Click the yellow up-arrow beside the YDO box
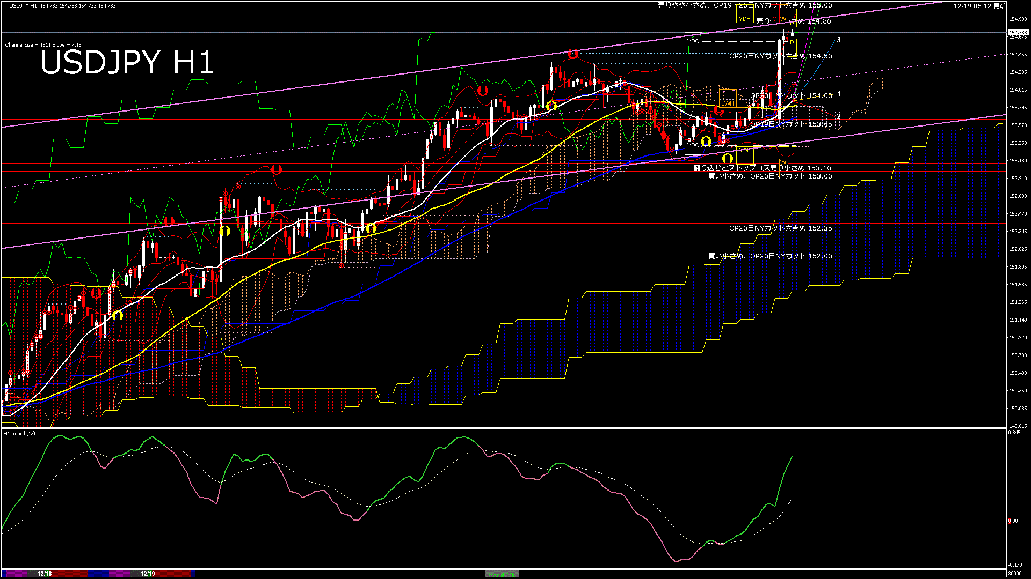 point(706,141)
